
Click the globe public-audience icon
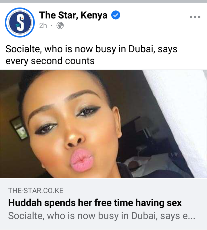[x=60, y=25]
